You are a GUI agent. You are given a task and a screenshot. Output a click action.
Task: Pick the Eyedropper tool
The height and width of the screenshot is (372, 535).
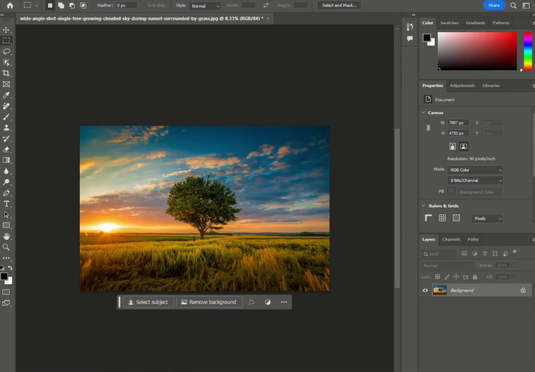click(x=6, y=95)
